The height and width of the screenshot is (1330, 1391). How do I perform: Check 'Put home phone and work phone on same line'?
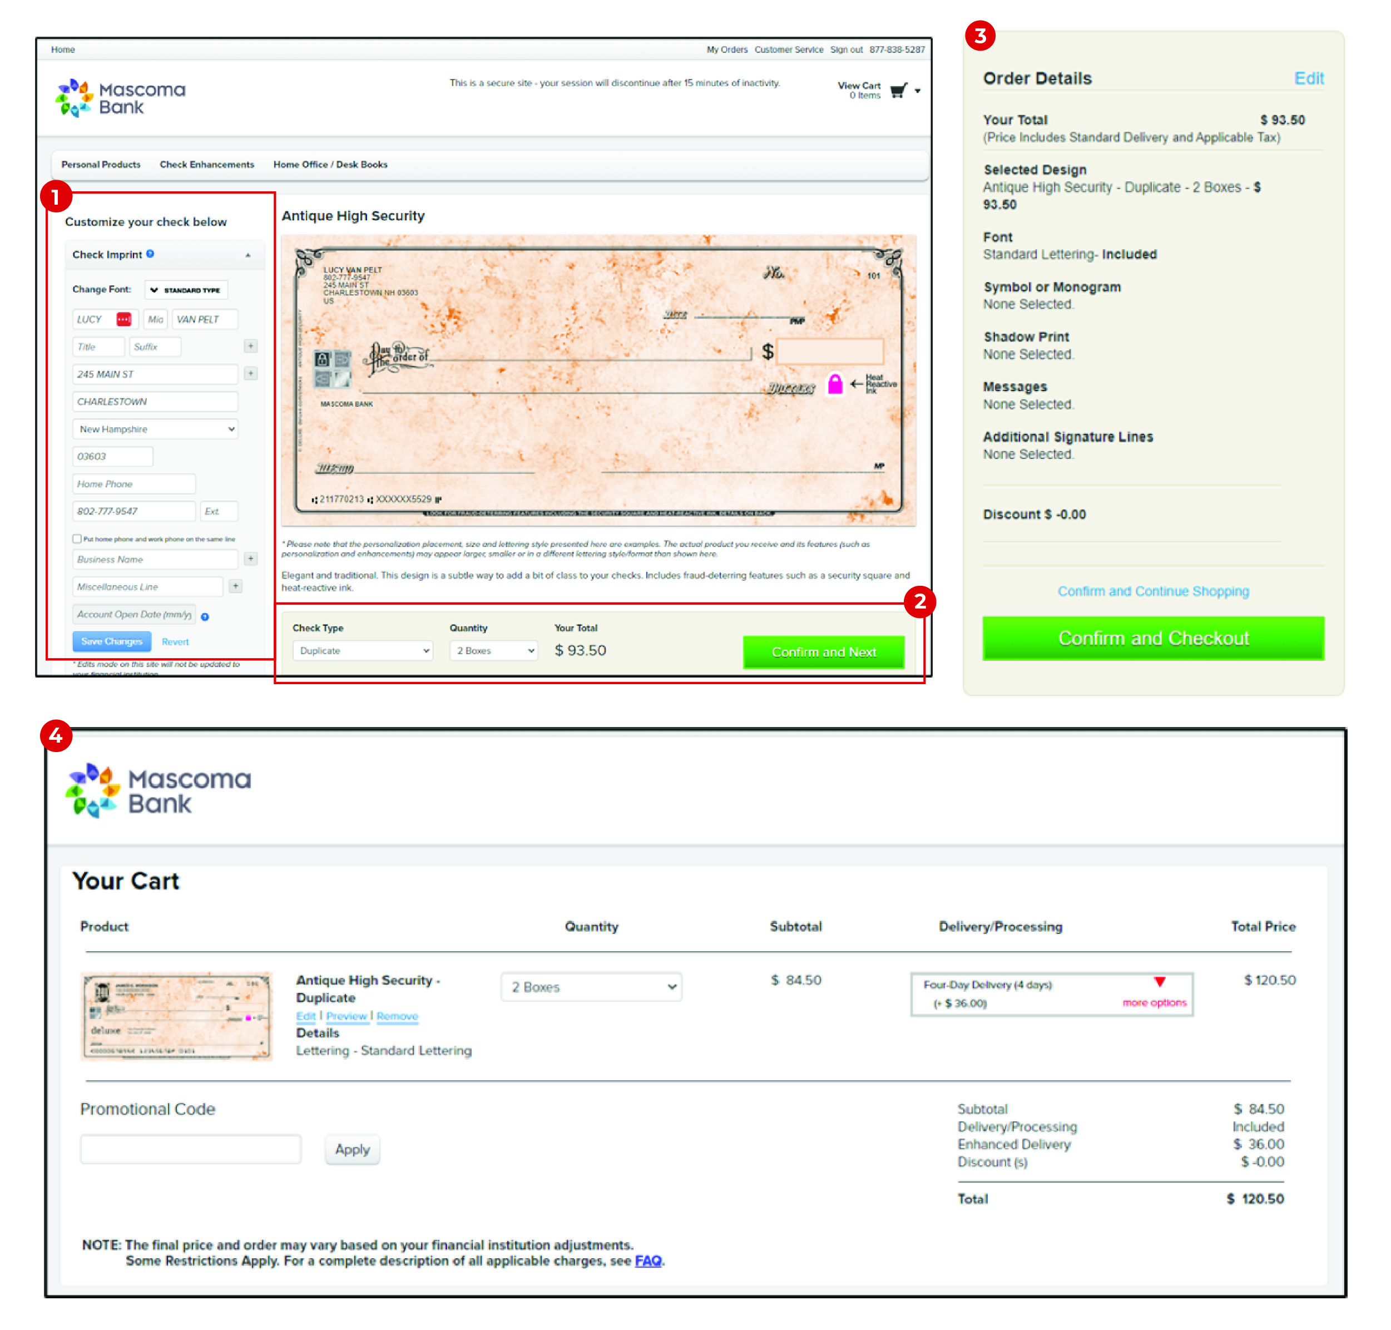click(77, 539)
